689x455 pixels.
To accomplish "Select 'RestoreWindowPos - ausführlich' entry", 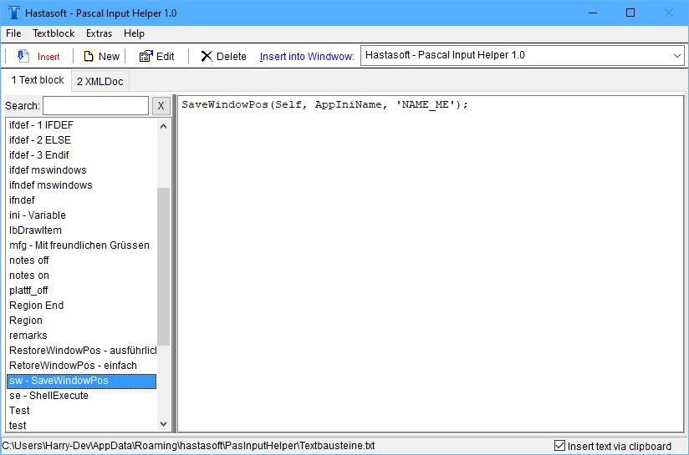I will (82, 350).
